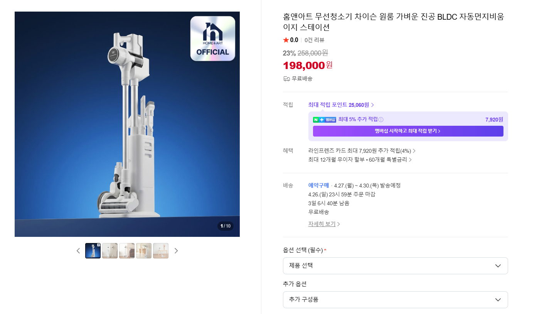Click the next arrow for image thumbnails

click(176, 250)
